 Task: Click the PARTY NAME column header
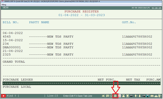click(x=39, y=22)
